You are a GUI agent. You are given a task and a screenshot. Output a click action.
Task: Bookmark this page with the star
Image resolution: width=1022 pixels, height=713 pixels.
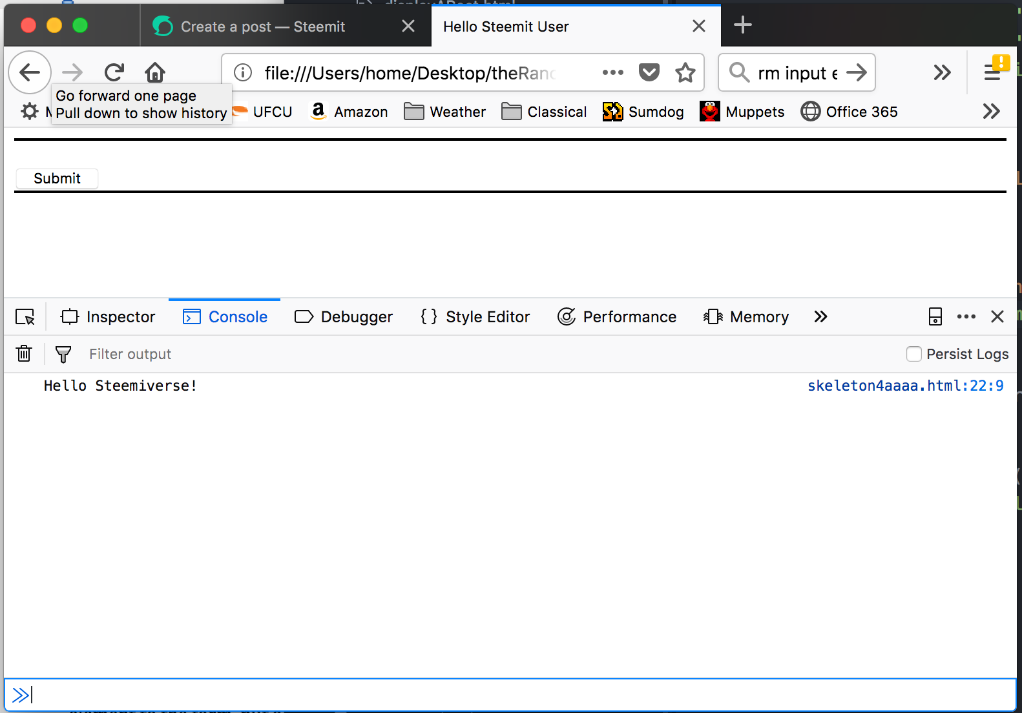click(x=685, y=72)
